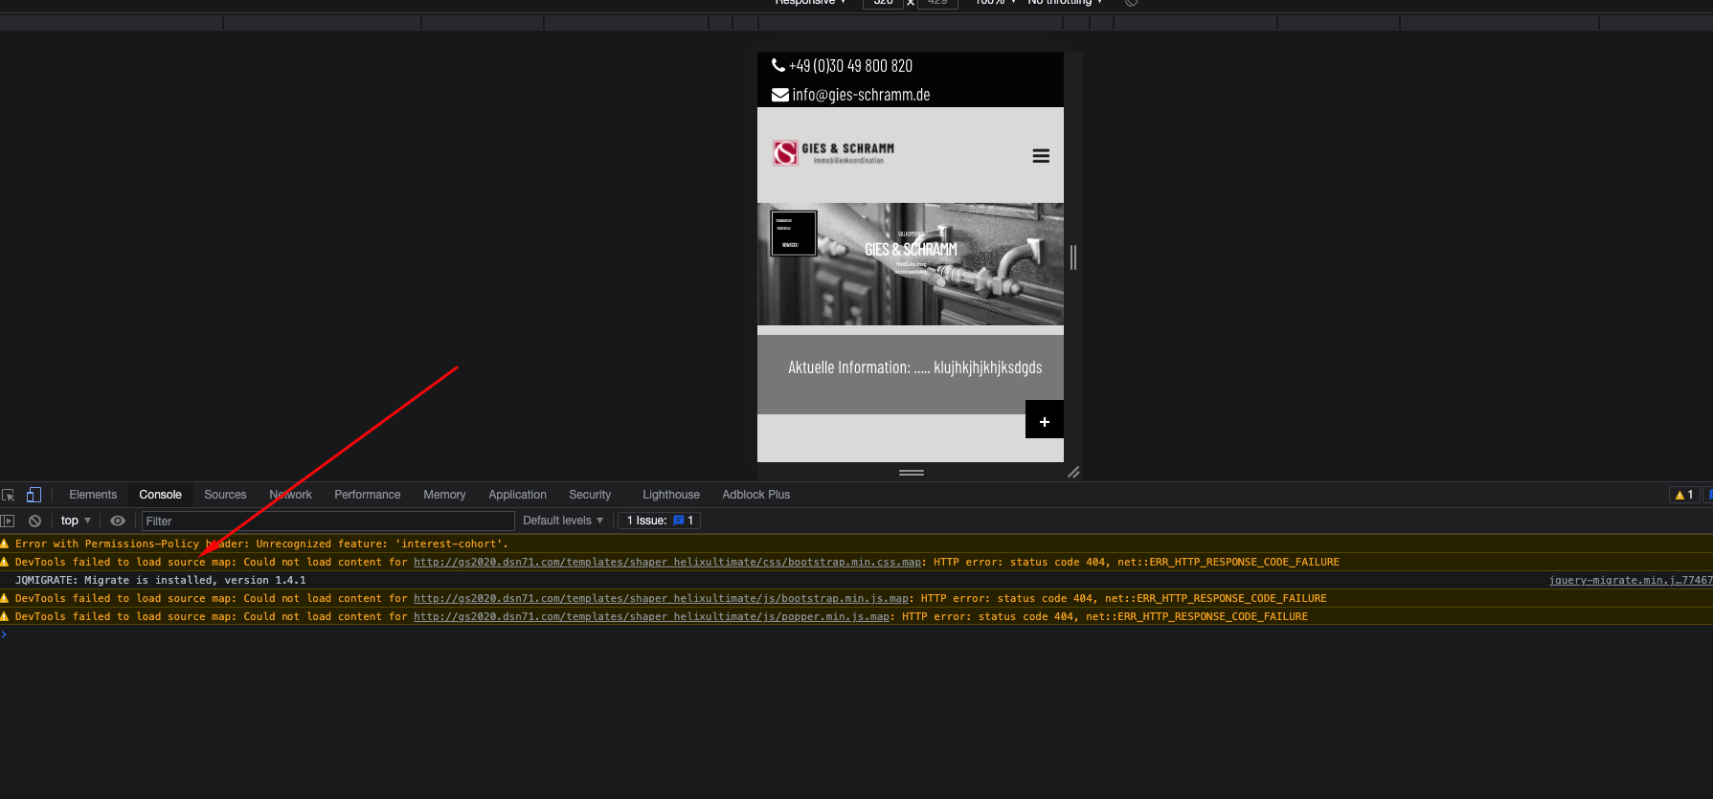The height and width of the screenshot is (799, 1713).
Task: Open the Sources tab
Action: pos(225,495)
